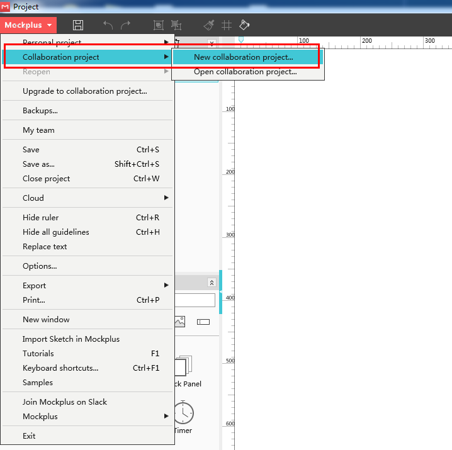Choose New collaboration project...

247,57
